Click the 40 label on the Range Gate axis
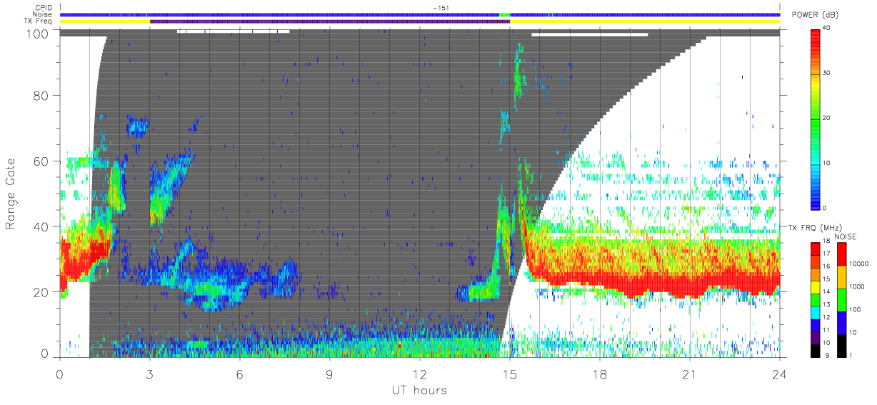This screenshot has width=877, height=405. tap(41, 226)
